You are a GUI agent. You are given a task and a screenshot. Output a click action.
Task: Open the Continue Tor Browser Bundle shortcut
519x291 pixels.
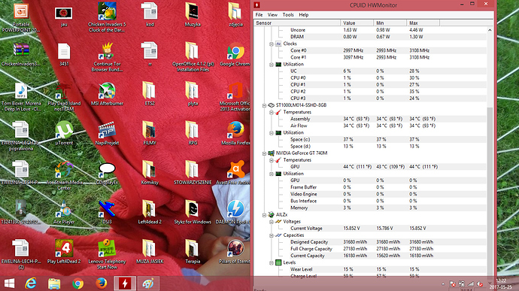(107, 57)
